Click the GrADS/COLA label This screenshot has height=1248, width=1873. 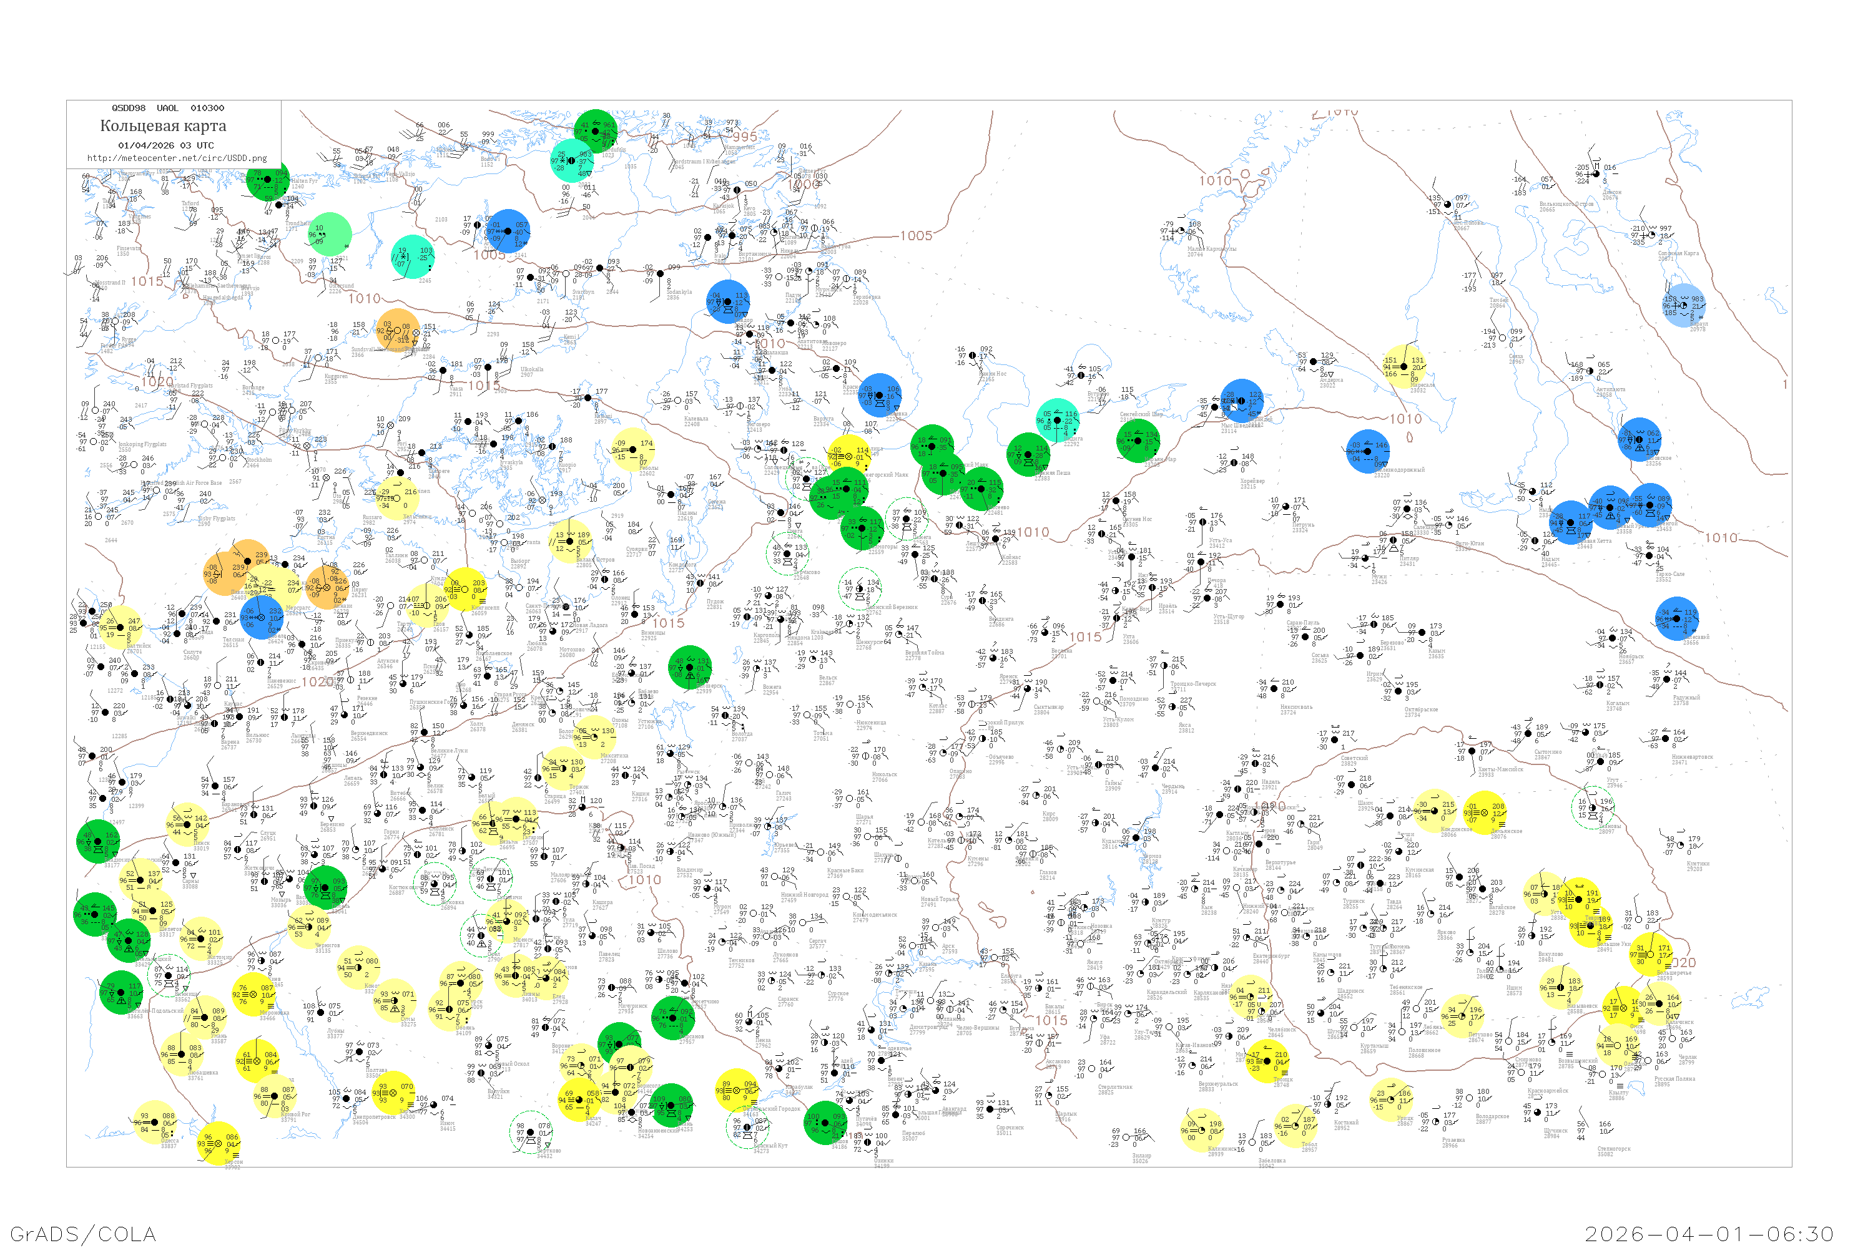coord(83,1234)
